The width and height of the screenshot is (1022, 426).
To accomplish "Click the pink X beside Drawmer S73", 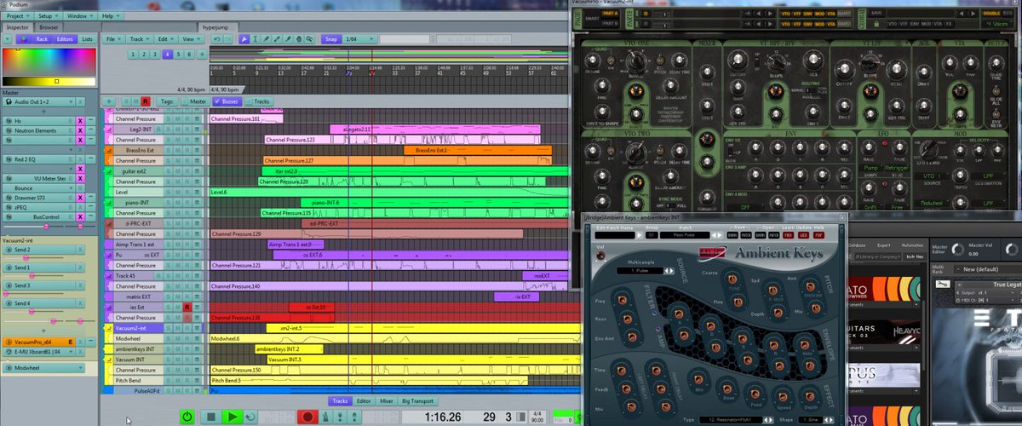I will (x=80, y=198).
